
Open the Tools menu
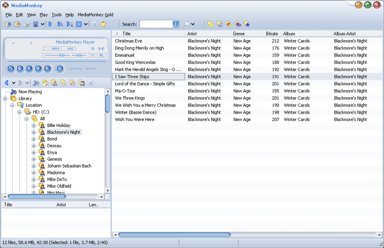tap(56, 15)
